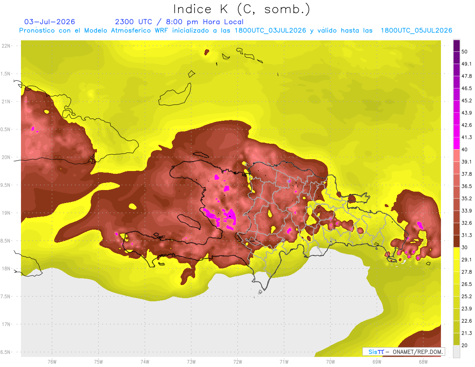Click the '70W' longitude label
The image size is (475, 367).
(330, 362)
